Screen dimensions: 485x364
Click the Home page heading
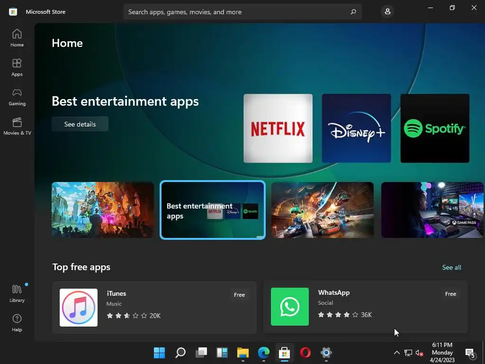pyautogui.click(x=67, y=43)
